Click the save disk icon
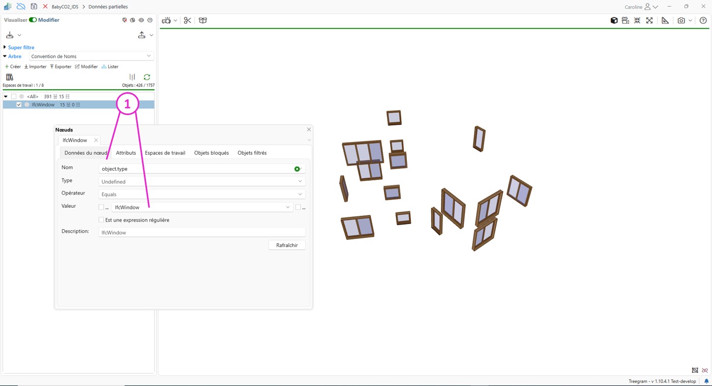This screenshot has height=386, width=712. (34, 7)
